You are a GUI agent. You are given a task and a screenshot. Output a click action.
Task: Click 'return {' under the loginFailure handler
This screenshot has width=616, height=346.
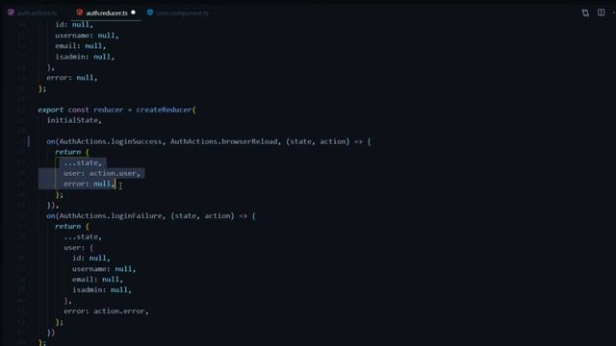coord(72,227)
